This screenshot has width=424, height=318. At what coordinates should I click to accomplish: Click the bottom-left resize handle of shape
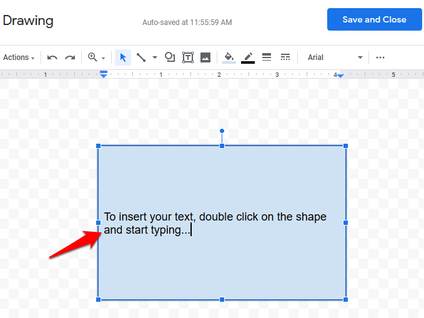point(99,299)
